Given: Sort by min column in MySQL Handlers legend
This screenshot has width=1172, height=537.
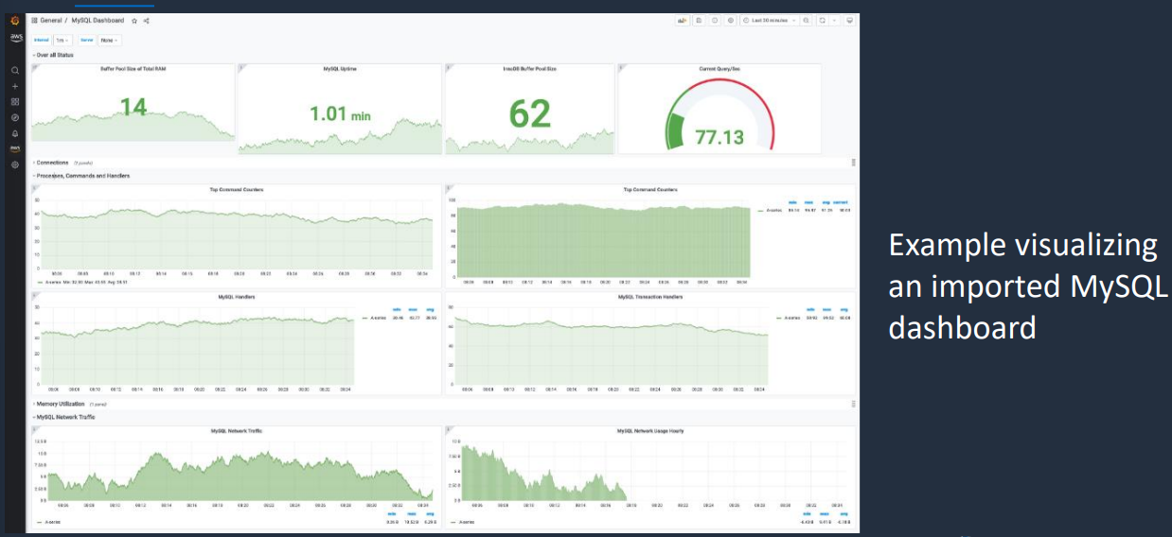Looking at the screenshot, I should (x=397, y=309).
